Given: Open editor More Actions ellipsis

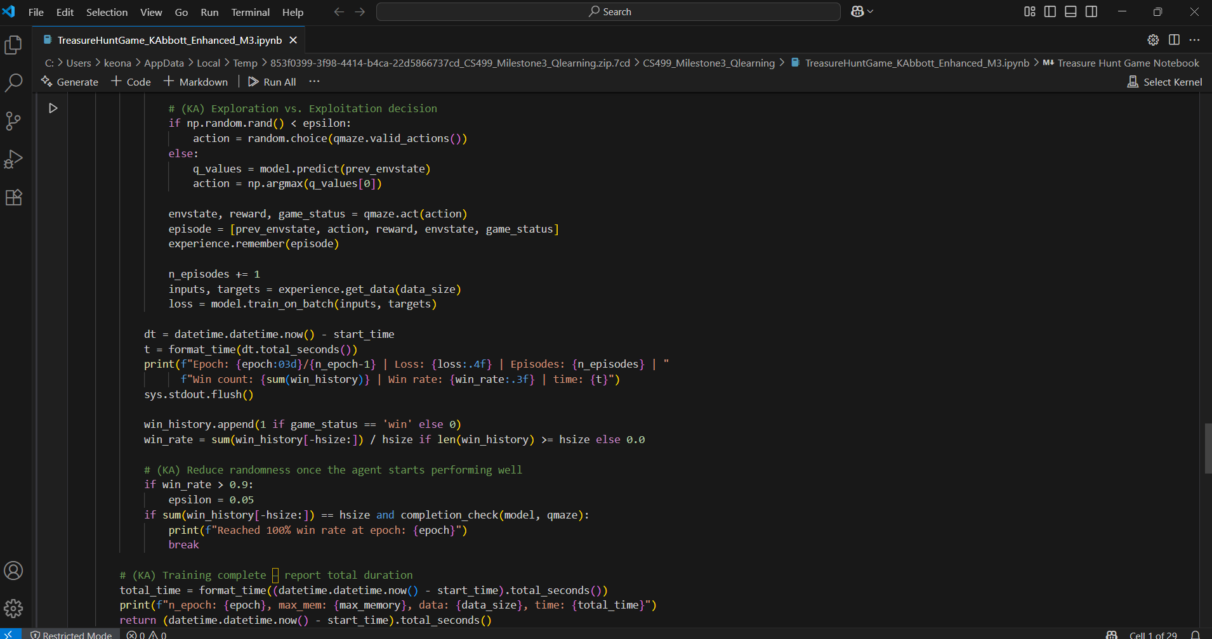Looking at the screenshot, I should pyautogui.click(x=1194, y=40).
